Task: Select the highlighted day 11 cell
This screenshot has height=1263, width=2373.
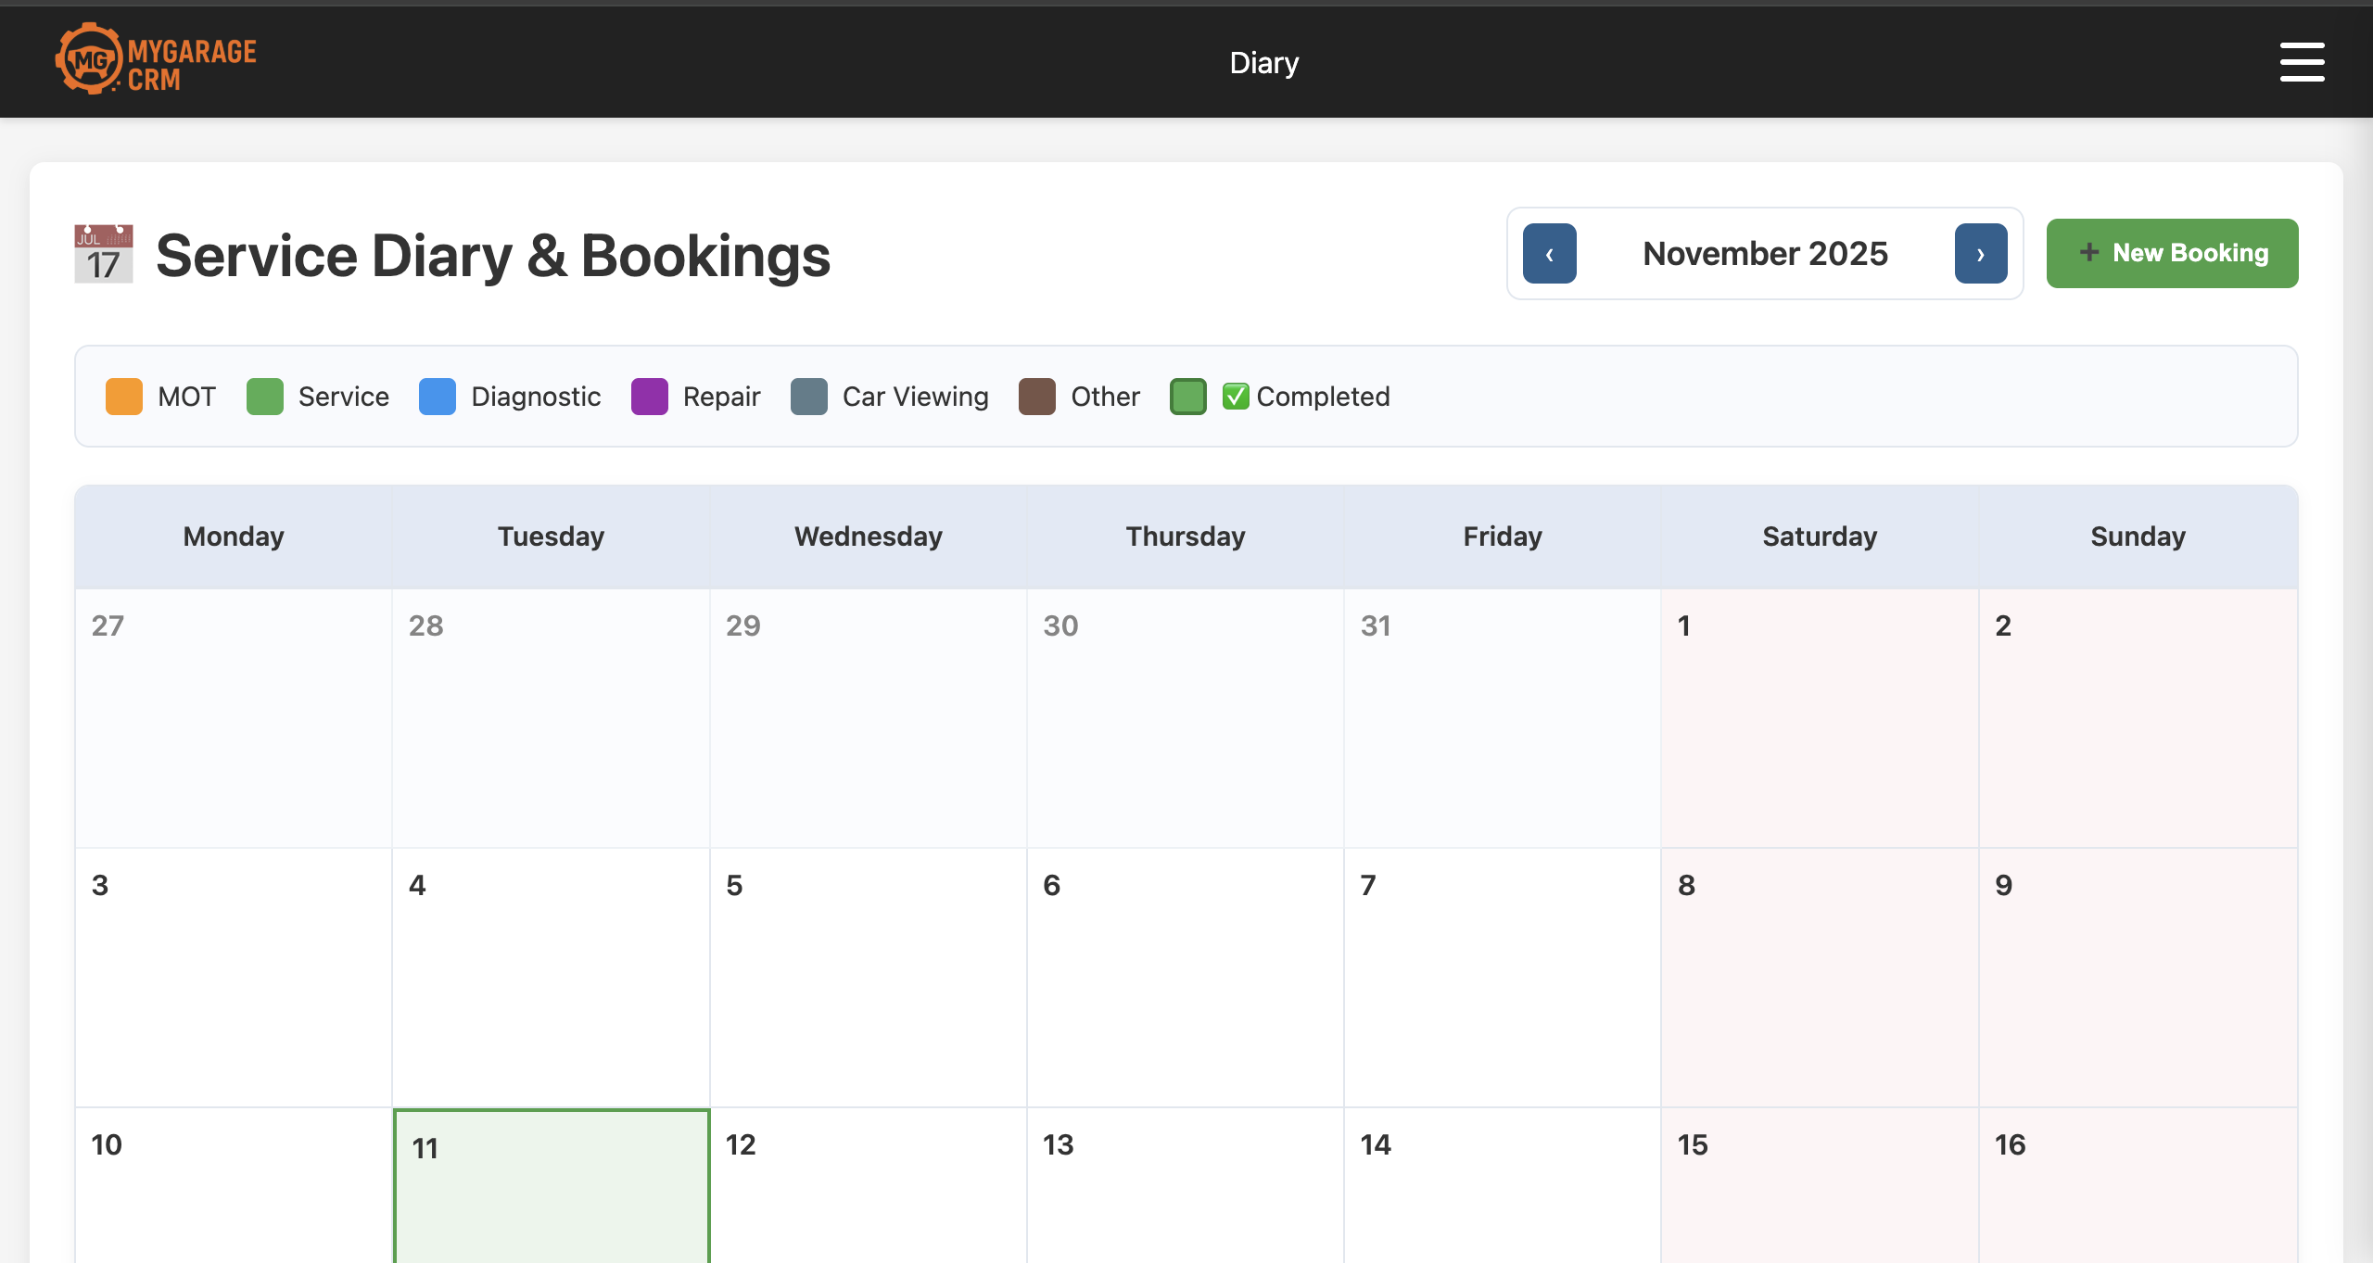Action: [551, 1195]
